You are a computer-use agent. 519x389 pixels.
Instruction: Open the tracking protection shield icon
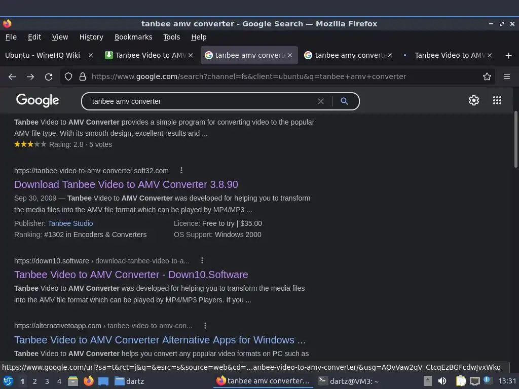(68, 77)
